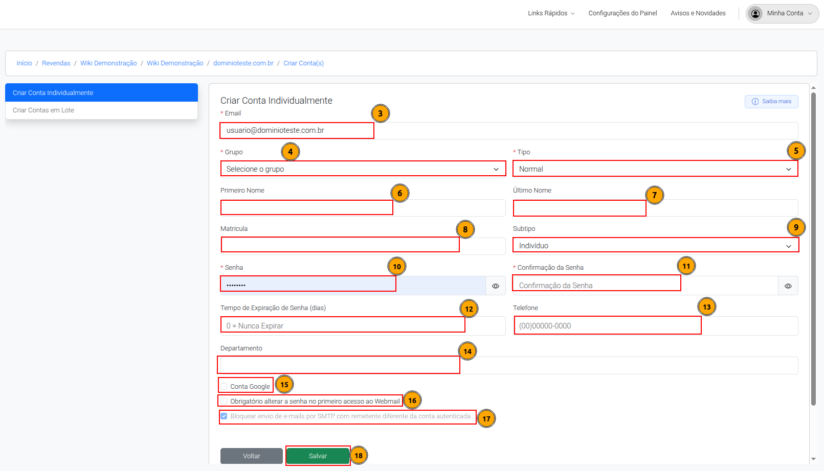Click the info icon in Saiba mais

pos(755,102)
